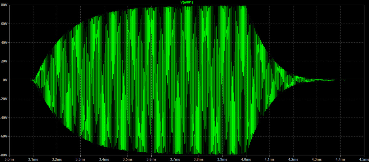
Task: Click the -40V vertical axis label
Action: (4, 118)
